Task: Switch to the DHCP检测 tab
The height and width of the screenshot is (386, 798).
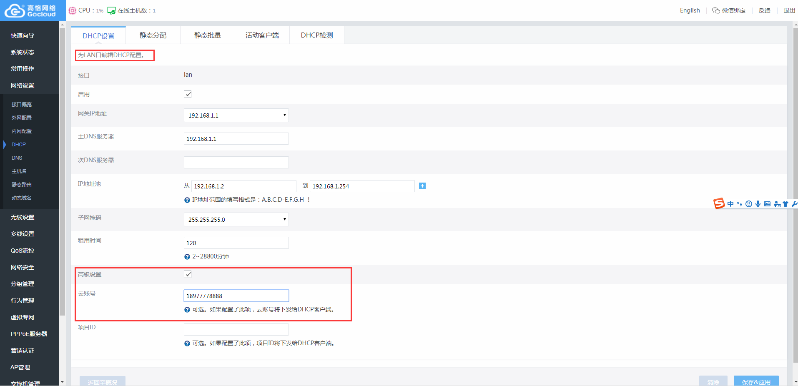Action: pyautogui.click(x=317, y=35)
